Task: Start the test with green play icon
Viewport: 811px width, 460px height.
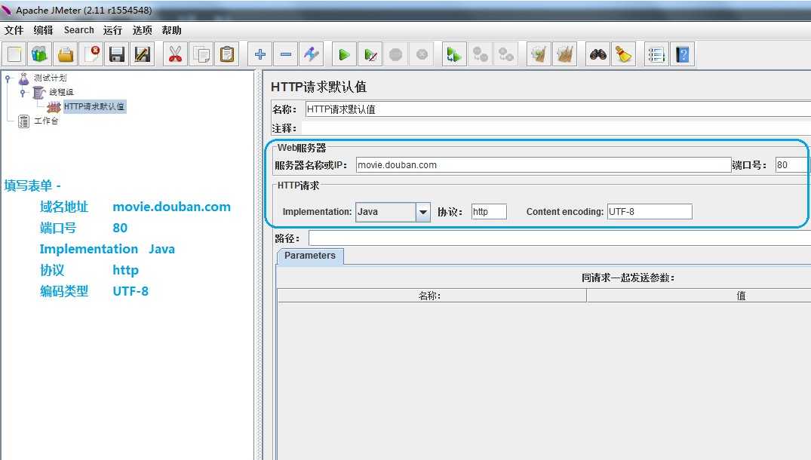Action: [x=345, y=54]
